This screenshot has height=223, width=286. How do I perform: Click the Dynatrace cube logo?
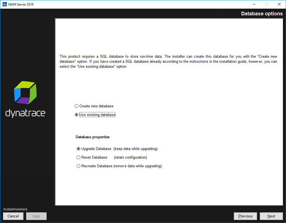click(x=25, y=93)
